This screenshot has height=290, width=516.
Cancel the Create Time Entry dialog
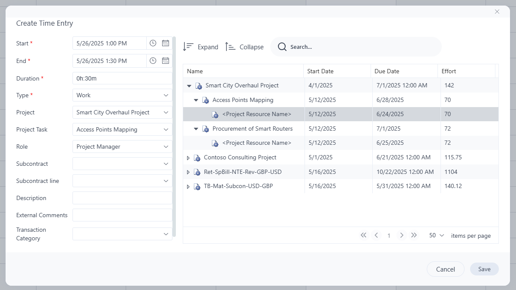click(x=445, y=269)
